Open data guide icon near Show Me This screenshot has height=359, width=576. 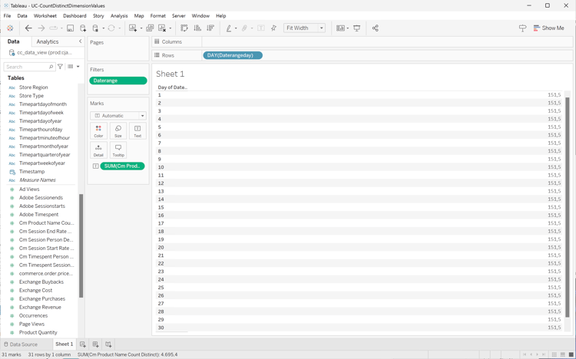click(522, 28)
